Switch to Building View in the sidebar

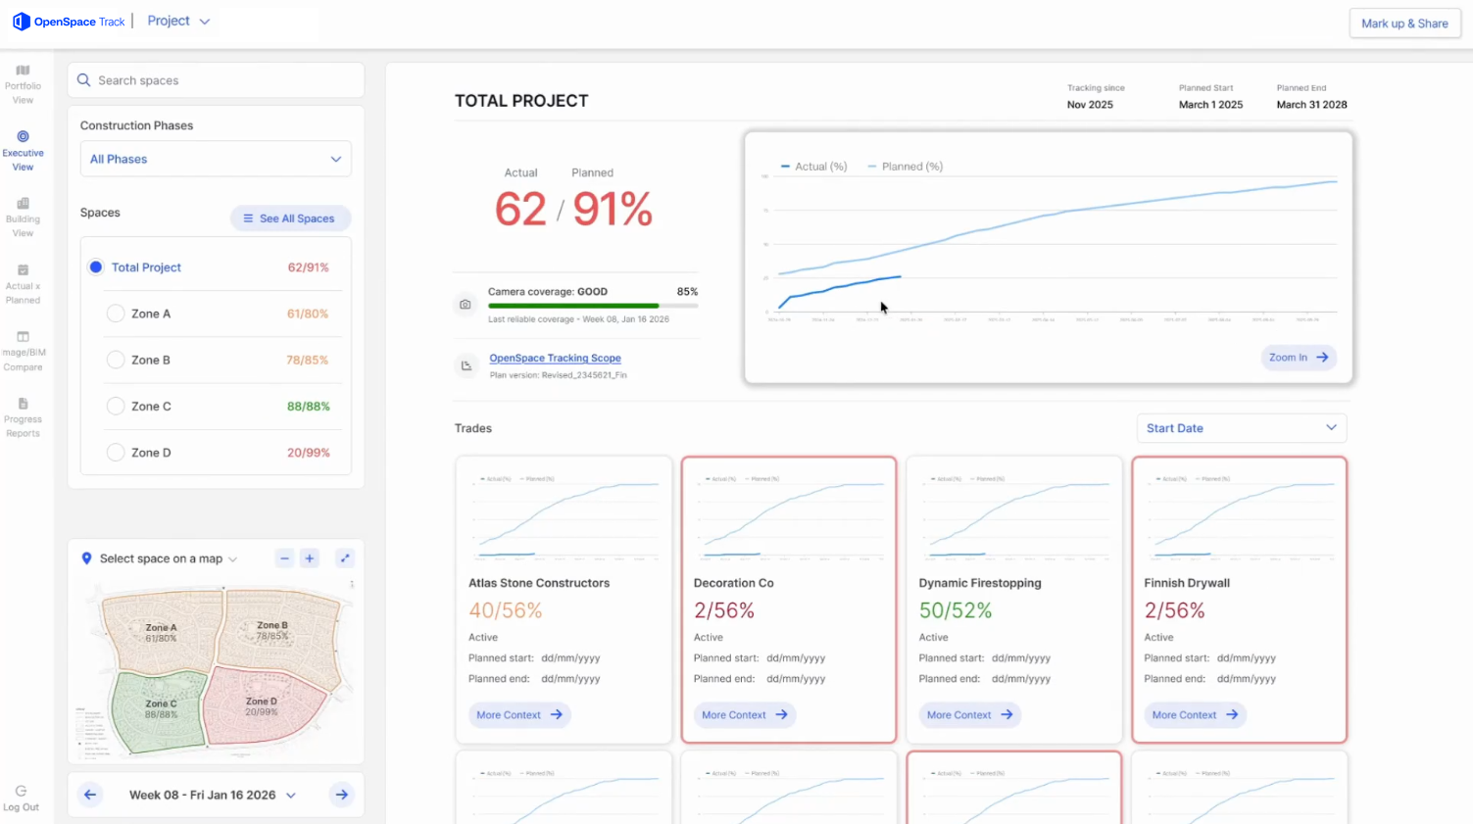[x=23, y=218]
